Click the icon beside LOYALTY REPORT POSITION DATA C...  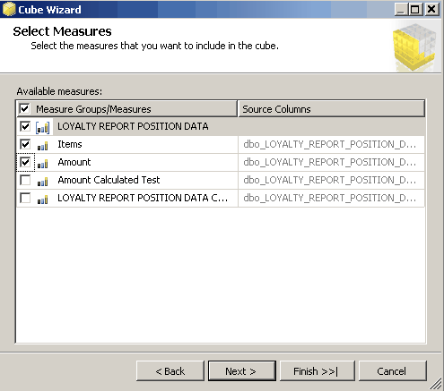(x=42, y=200)
